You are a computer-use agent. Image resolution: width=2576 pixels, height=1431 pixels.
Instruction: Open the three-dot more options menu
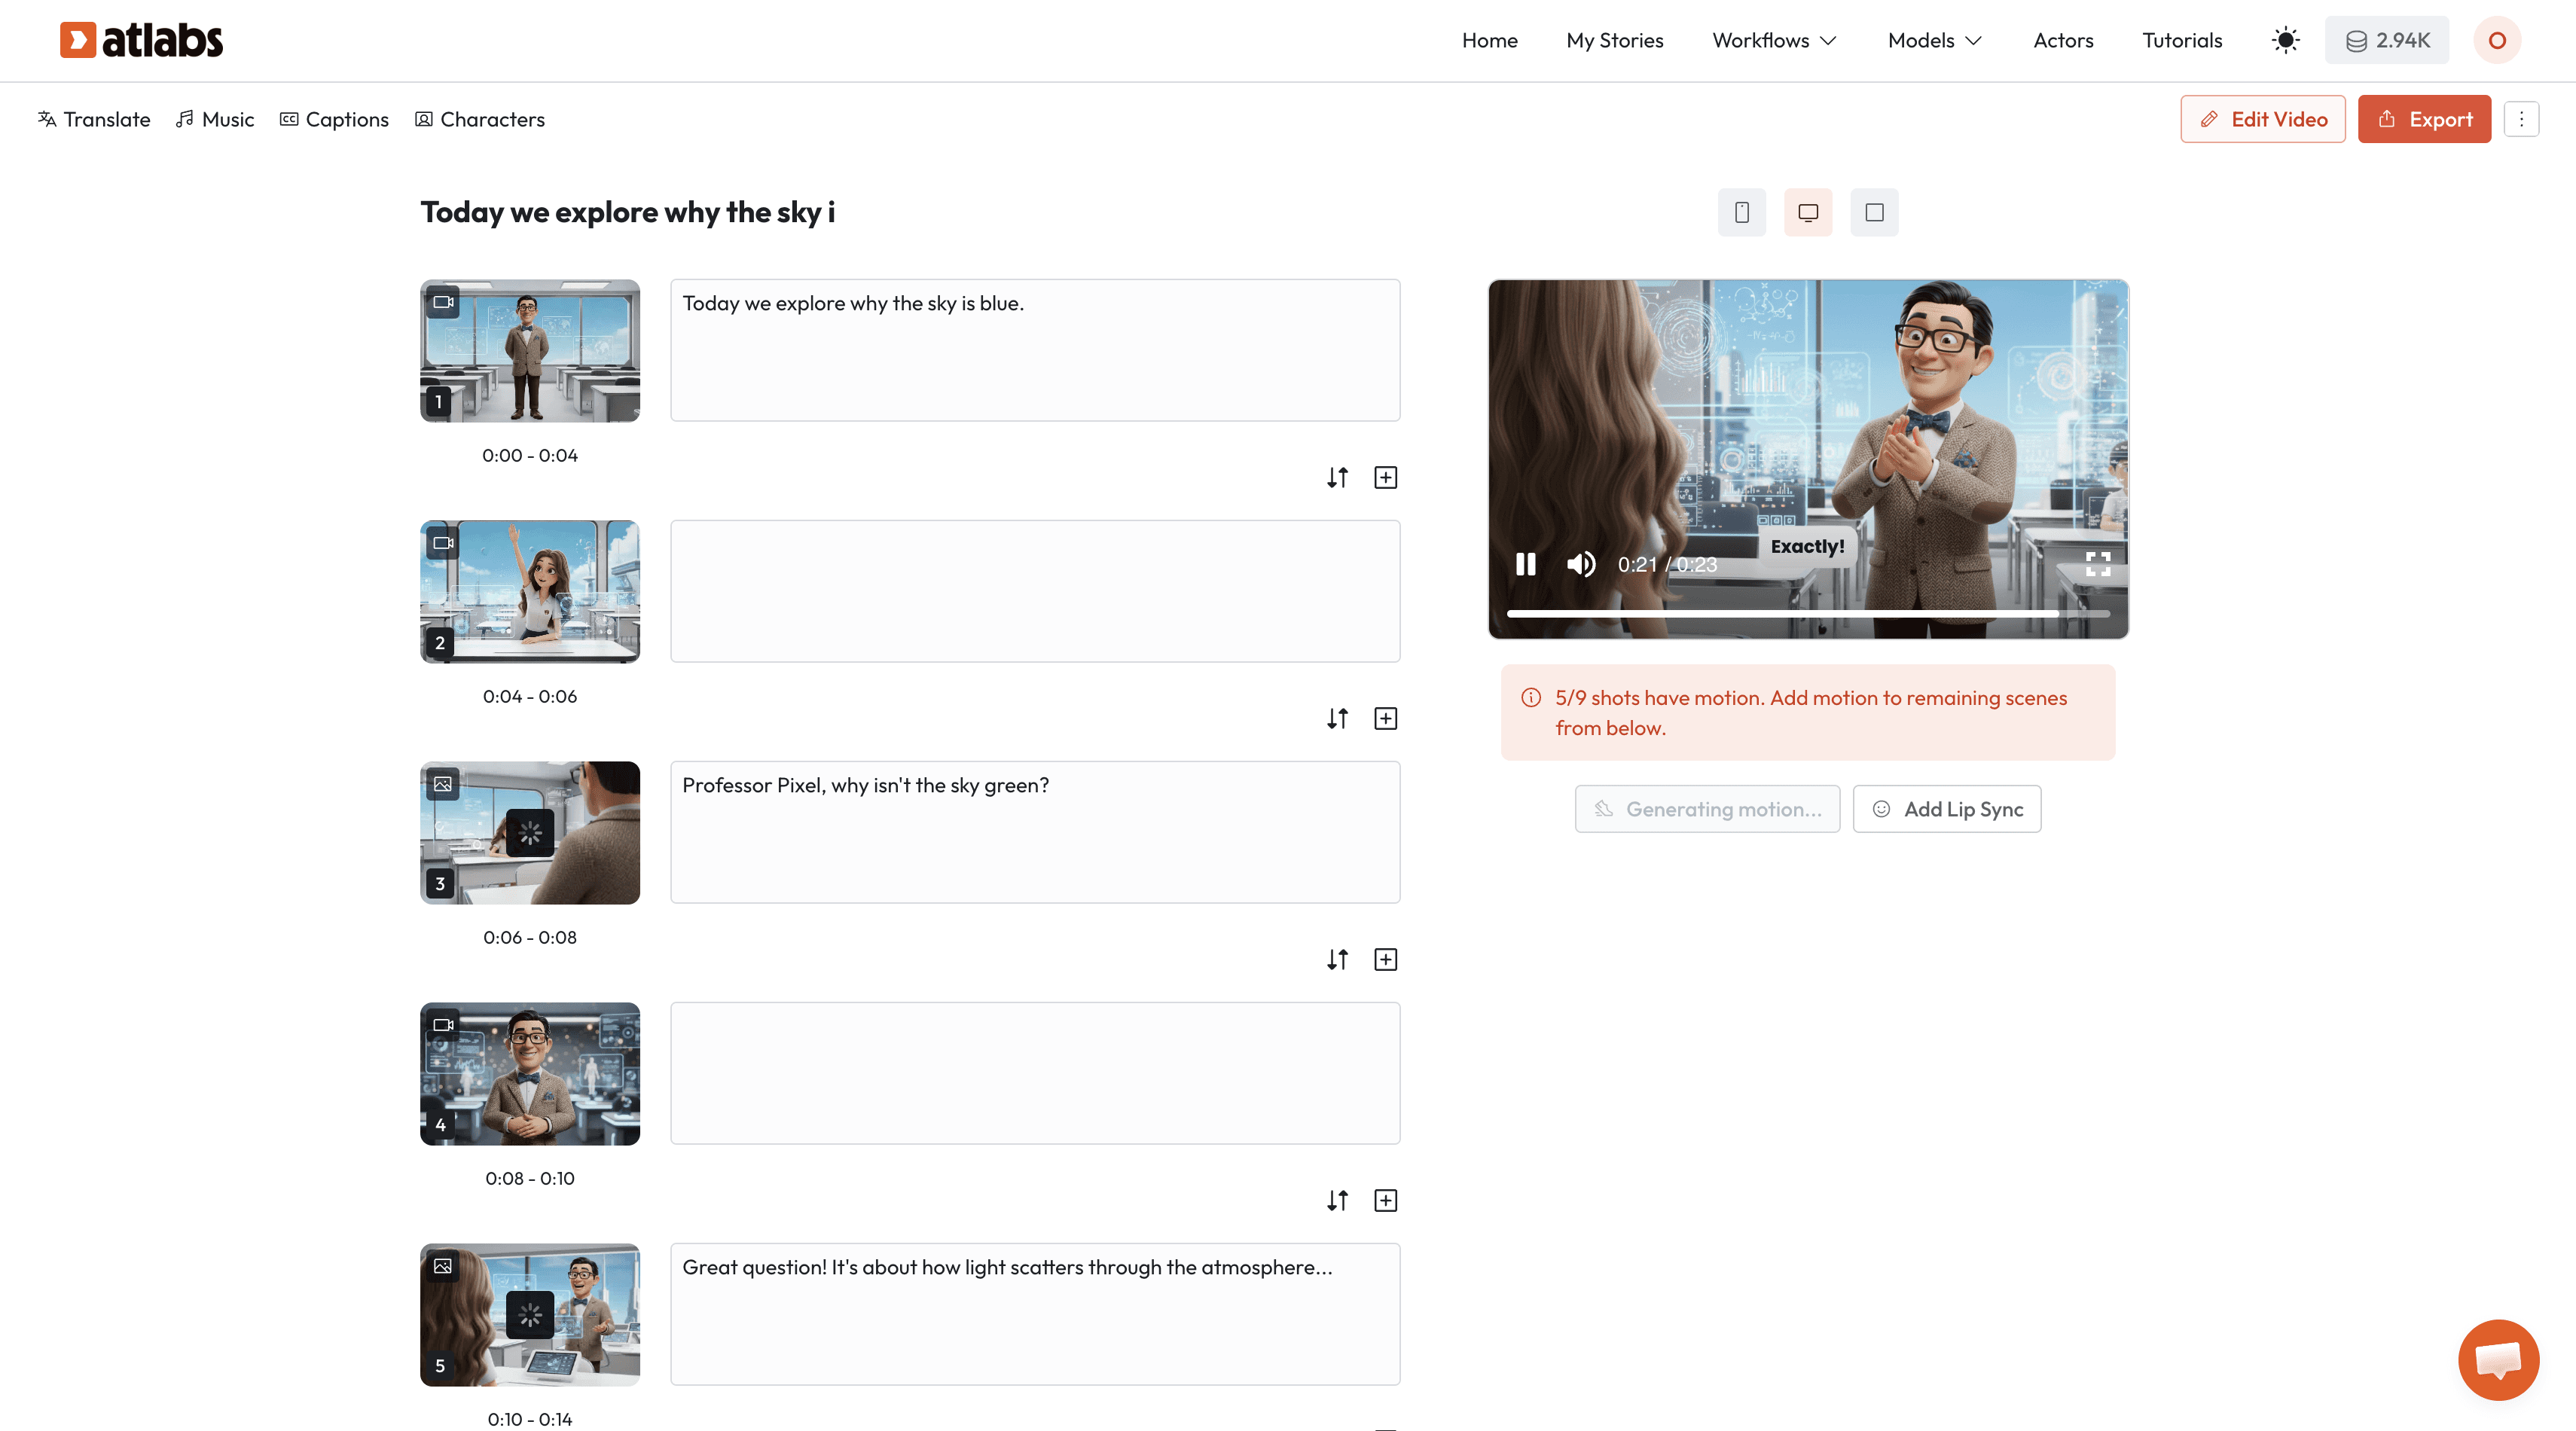[x=2521, y=119]
